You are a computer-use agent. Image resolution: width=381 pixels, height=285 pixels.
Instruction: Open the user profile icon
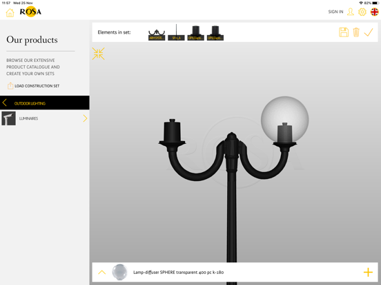click(350, 12)
